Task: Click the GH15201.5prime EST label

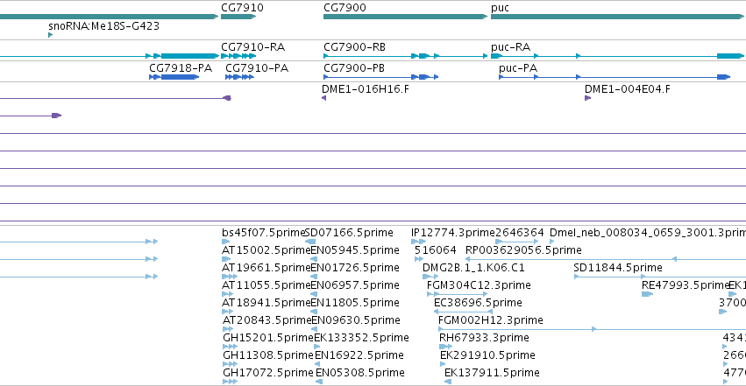Action: pos(268,338)
